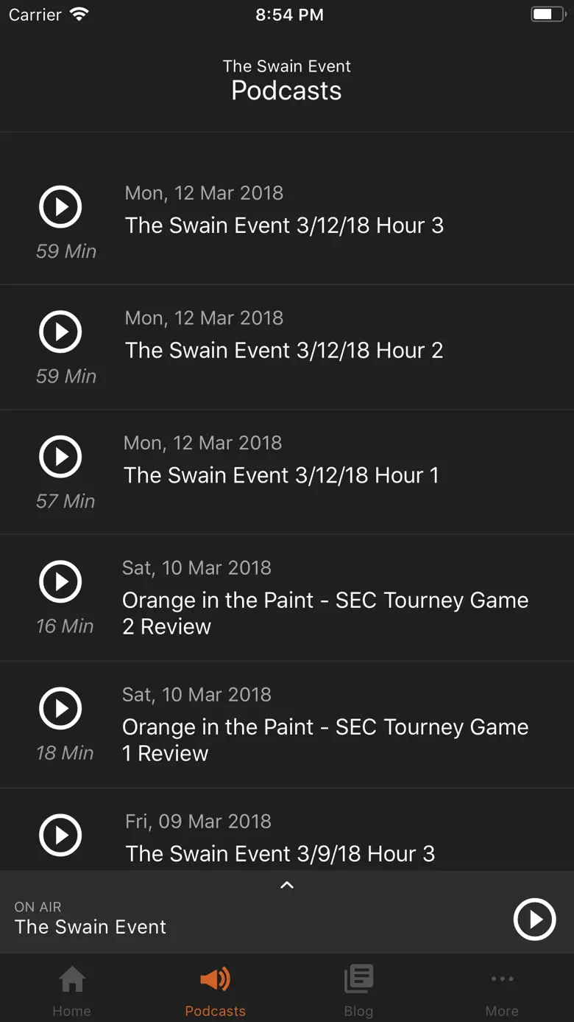The image size is (574, 1022).
Task: Play The Swain Event 3/12/18 Hour 3
Action: point(60,207)
